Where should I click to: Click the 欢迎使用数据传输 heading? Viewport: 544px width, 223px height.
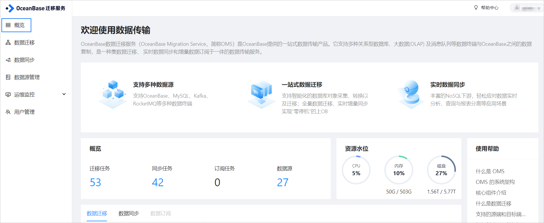pos(115,30)
